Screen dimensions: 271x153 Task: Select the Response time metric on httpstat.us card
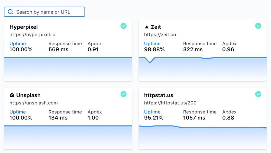[200, 112]
